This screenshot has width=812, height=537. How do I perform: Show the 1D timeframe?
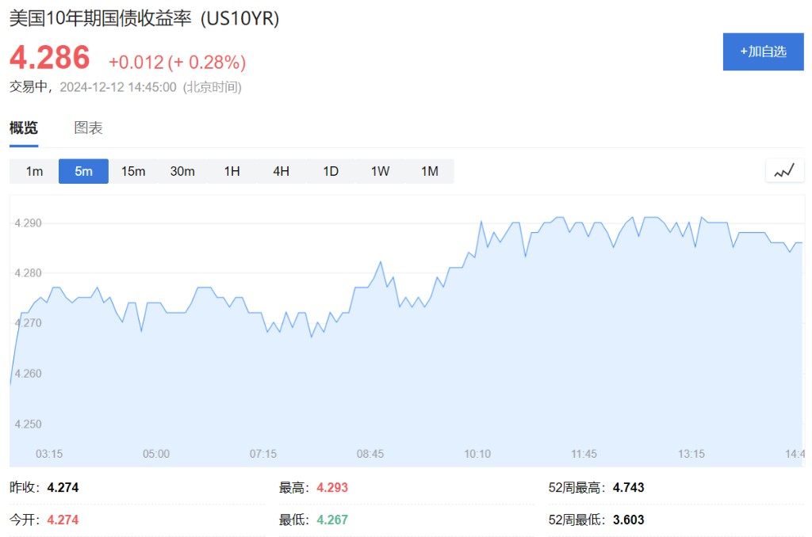331,171
